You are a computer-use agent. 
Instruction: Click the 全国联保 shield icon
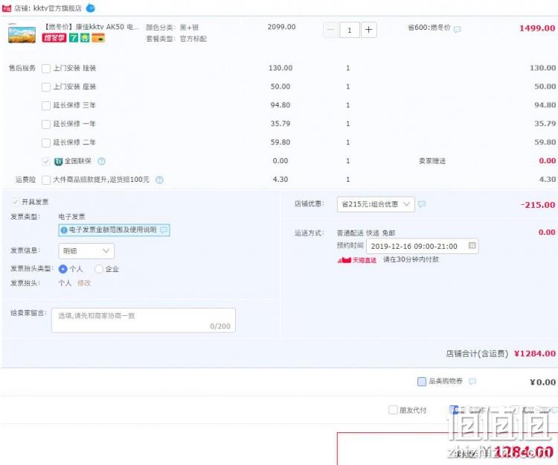click(58, 162)
